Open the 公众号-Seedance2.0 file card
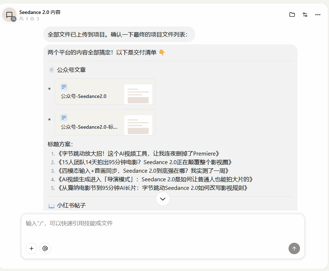This screenshot has width=329, height=271. [x=105, y=92]
